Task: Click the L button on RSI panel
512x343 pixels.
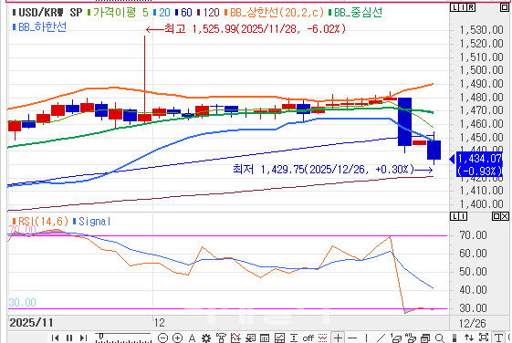Action: (x=455, y=216)
